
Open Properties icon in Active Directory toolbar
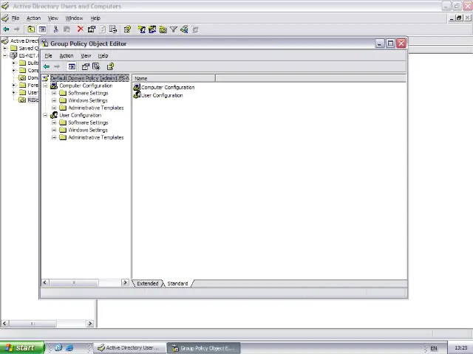[x=92, y=29]
